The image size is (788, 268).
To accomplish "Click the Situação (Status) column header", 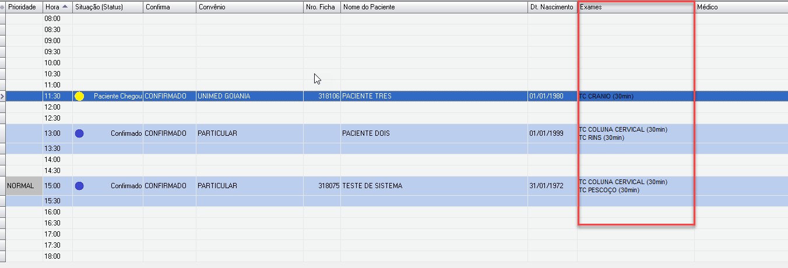I will point(99,7).
